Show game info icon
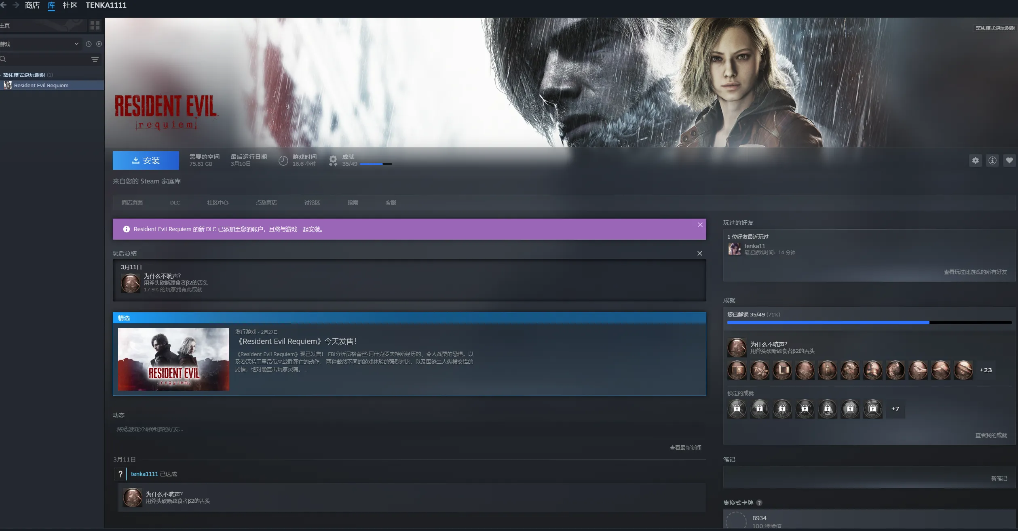This screenshot has width=1018, height=531. (x=993, y=160)
